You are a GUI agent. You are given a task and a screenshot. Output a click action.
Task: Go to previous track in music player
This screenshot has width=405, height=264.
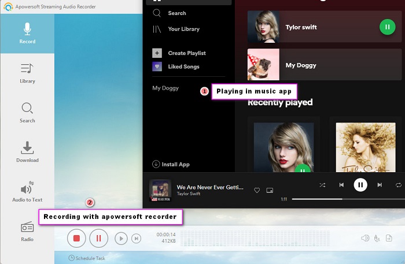coord(341,185)
